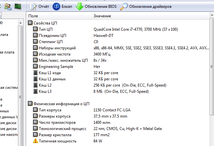Click the Отчёт report icon
This screenshot has width=214, height=146.
[x=33, y=7]
